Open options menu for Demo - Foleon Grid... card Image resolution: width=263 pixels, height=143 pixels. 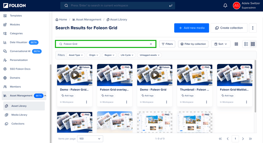tap(86, 102)
